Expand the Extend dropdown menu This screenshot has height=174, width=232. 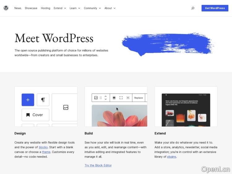pyautogui.click(x=60, y=8)
